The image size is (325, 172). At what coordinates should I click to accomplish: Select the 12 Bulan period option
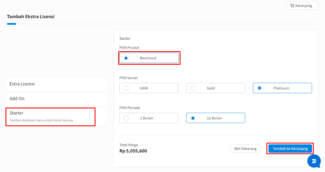pos(216,118)
